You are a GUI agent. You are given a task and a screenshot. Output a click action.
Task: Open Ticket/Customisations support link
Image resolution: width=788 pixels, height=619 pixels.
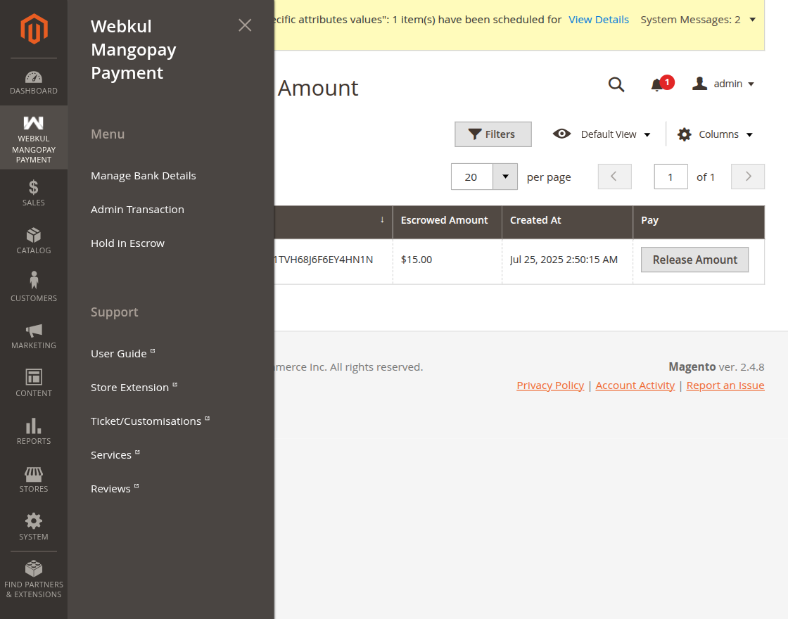(151, 421)
